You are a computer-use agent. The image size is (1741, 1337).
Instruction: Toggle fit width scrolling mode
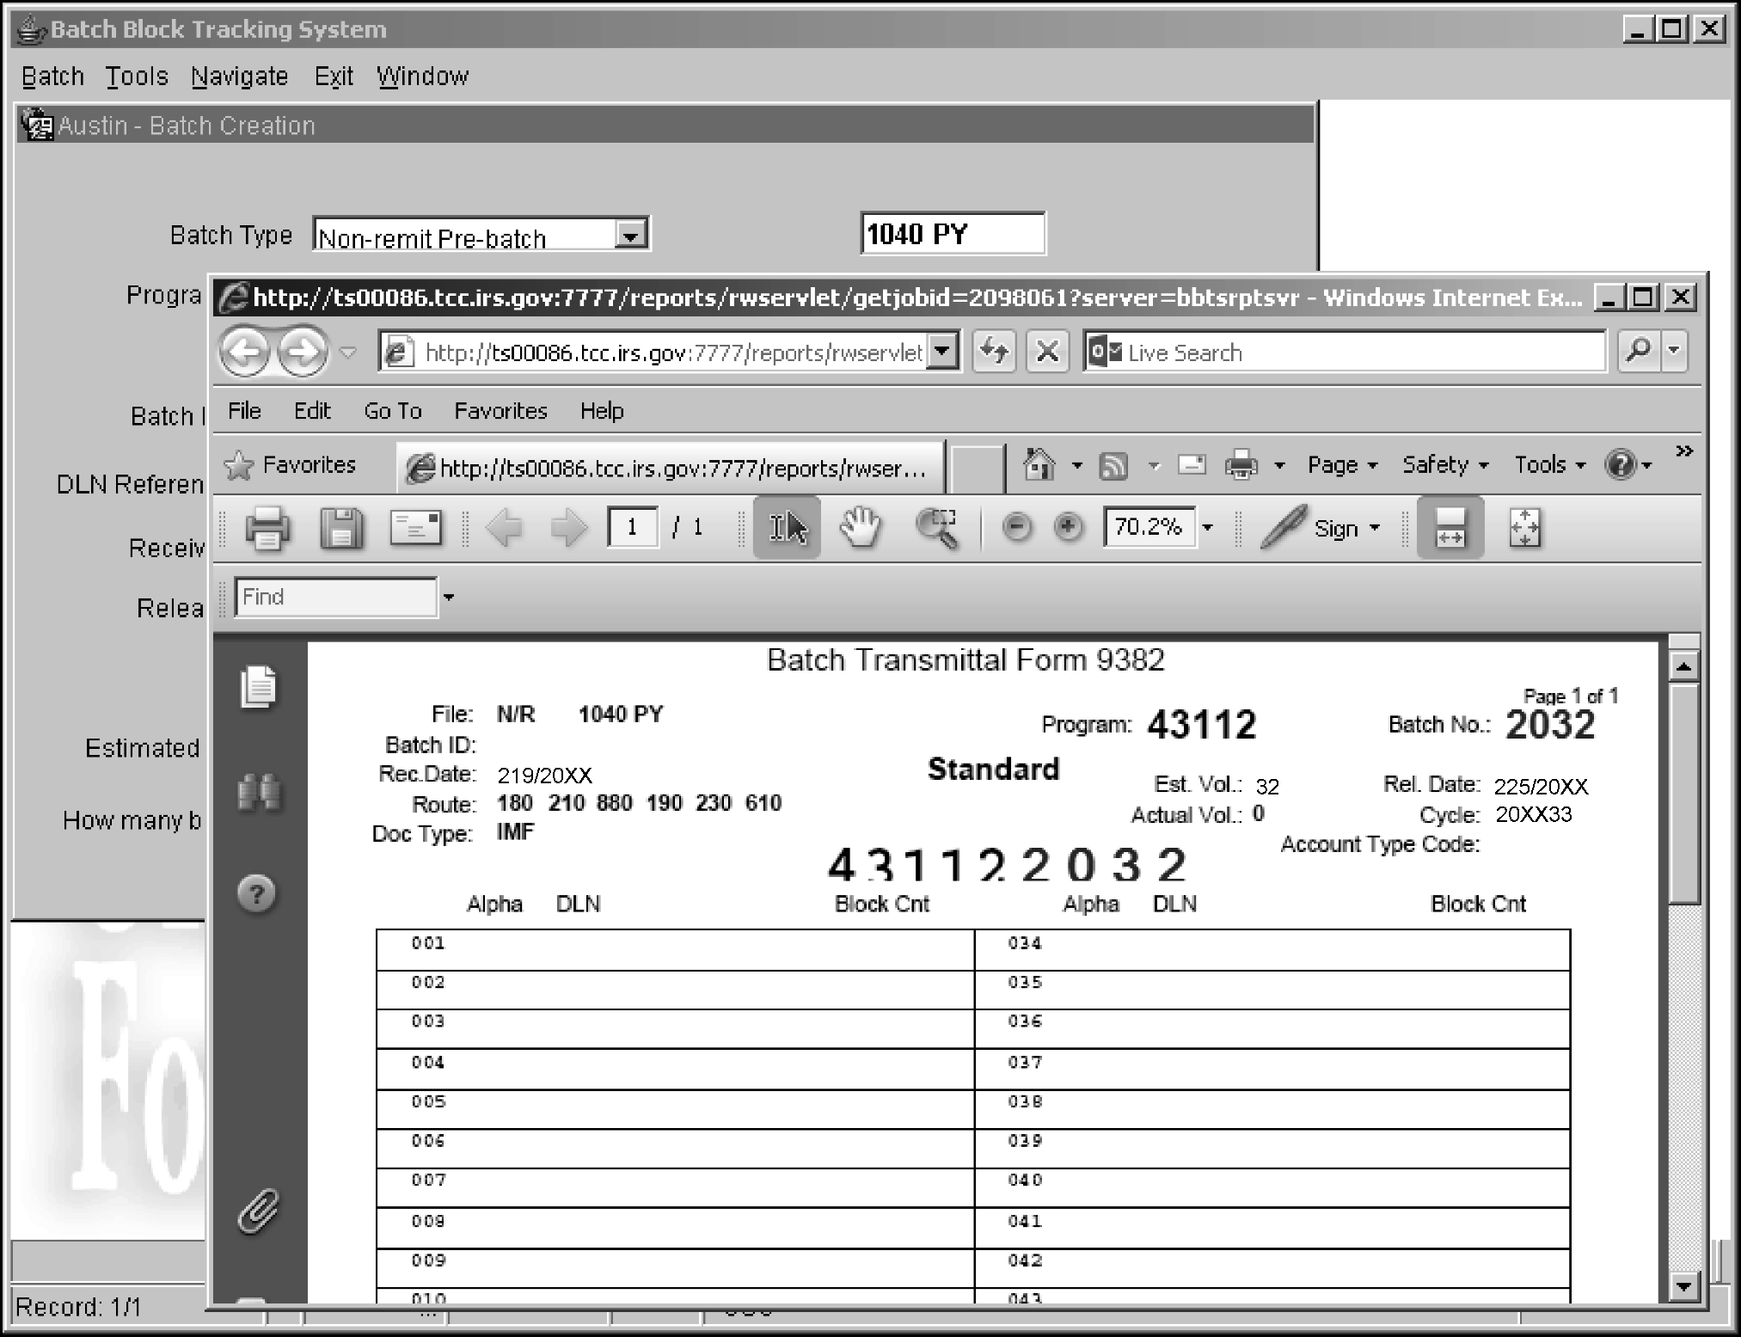pos(1450,528)
